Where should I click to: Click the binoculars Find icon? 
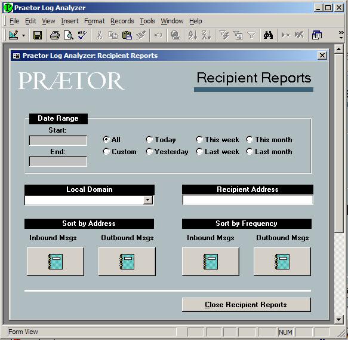[268, 35]
